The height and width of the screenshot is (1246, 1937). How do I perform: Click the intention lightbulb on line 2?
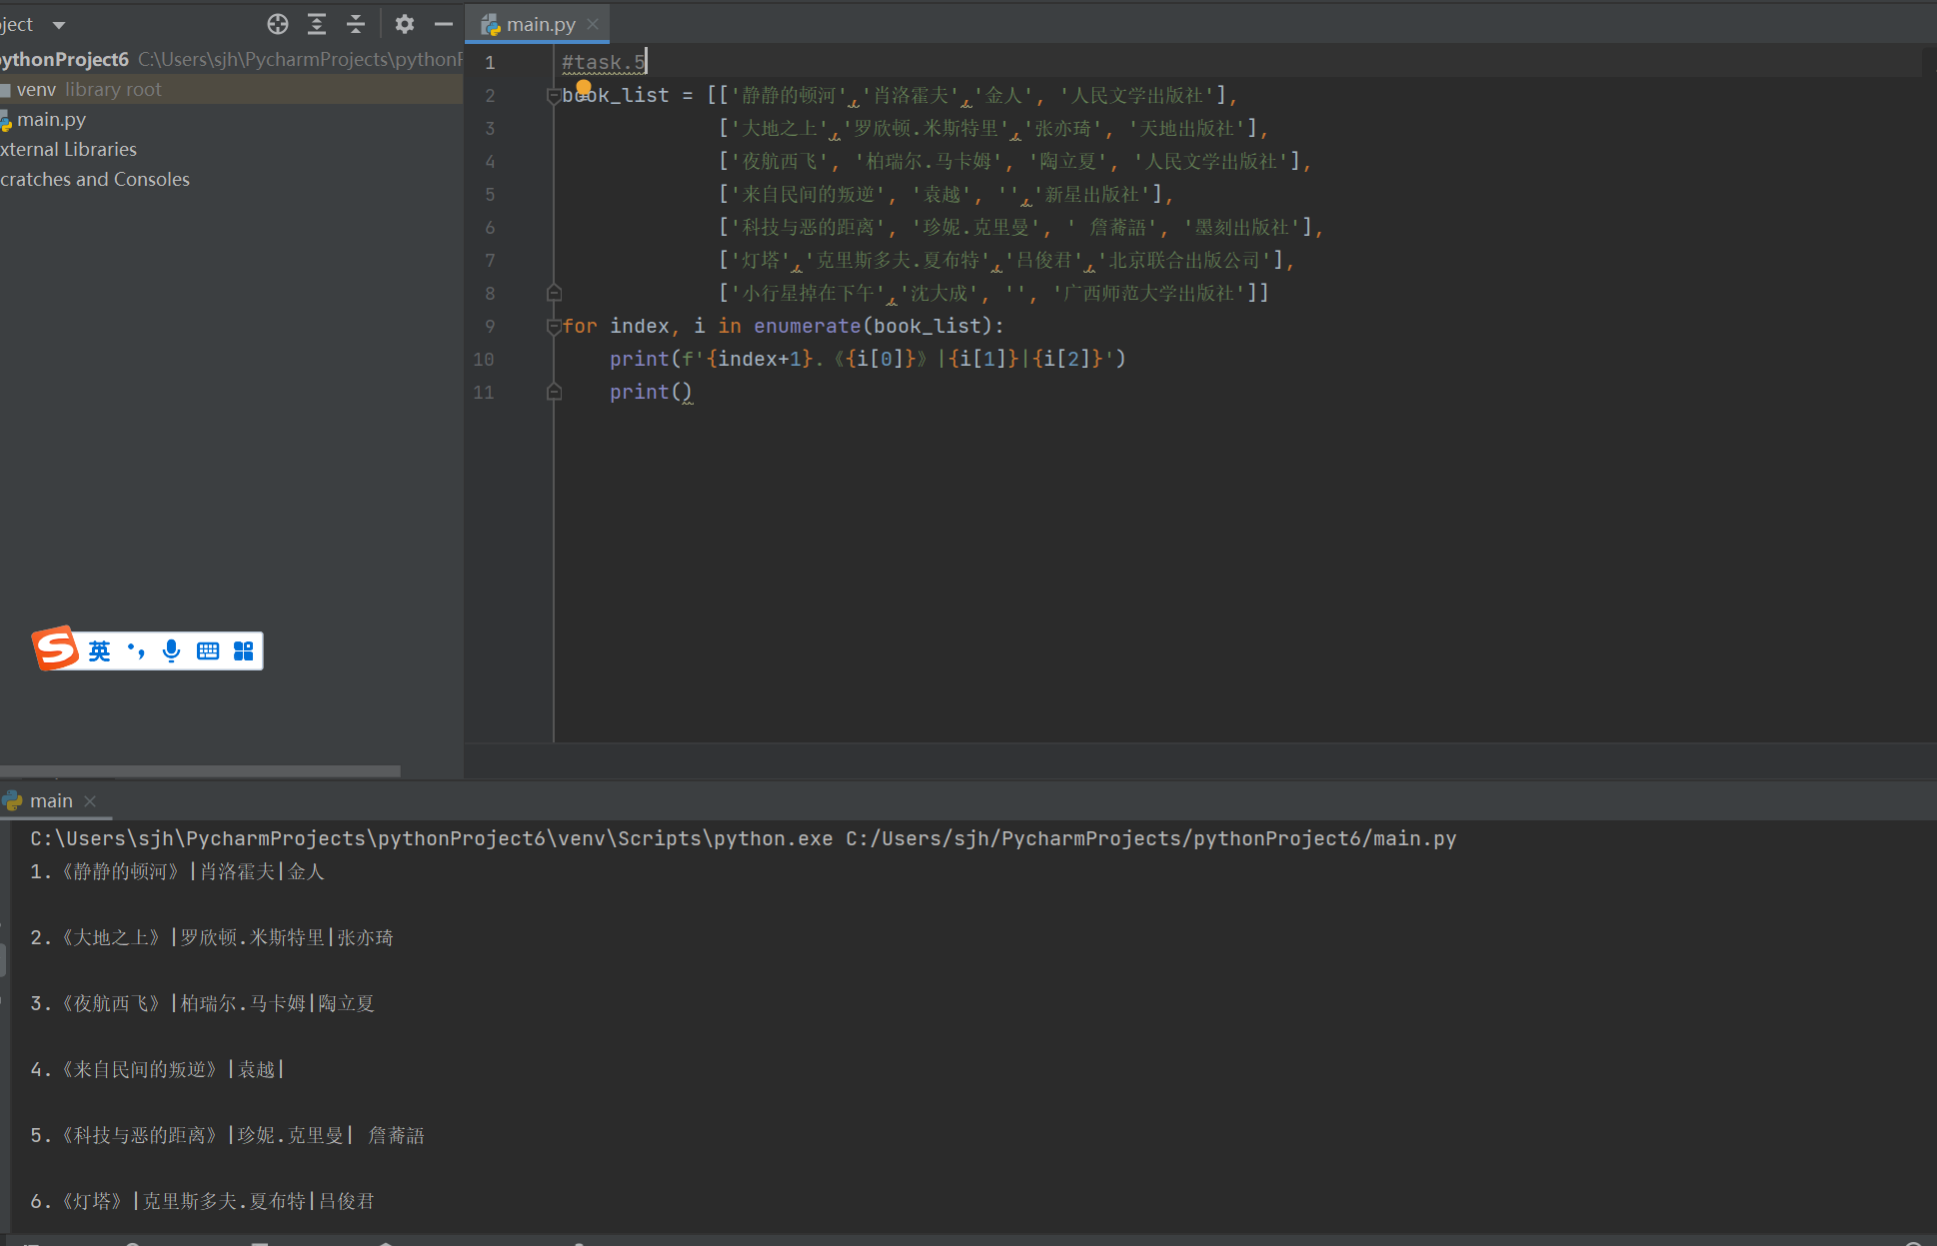[584, 87]
